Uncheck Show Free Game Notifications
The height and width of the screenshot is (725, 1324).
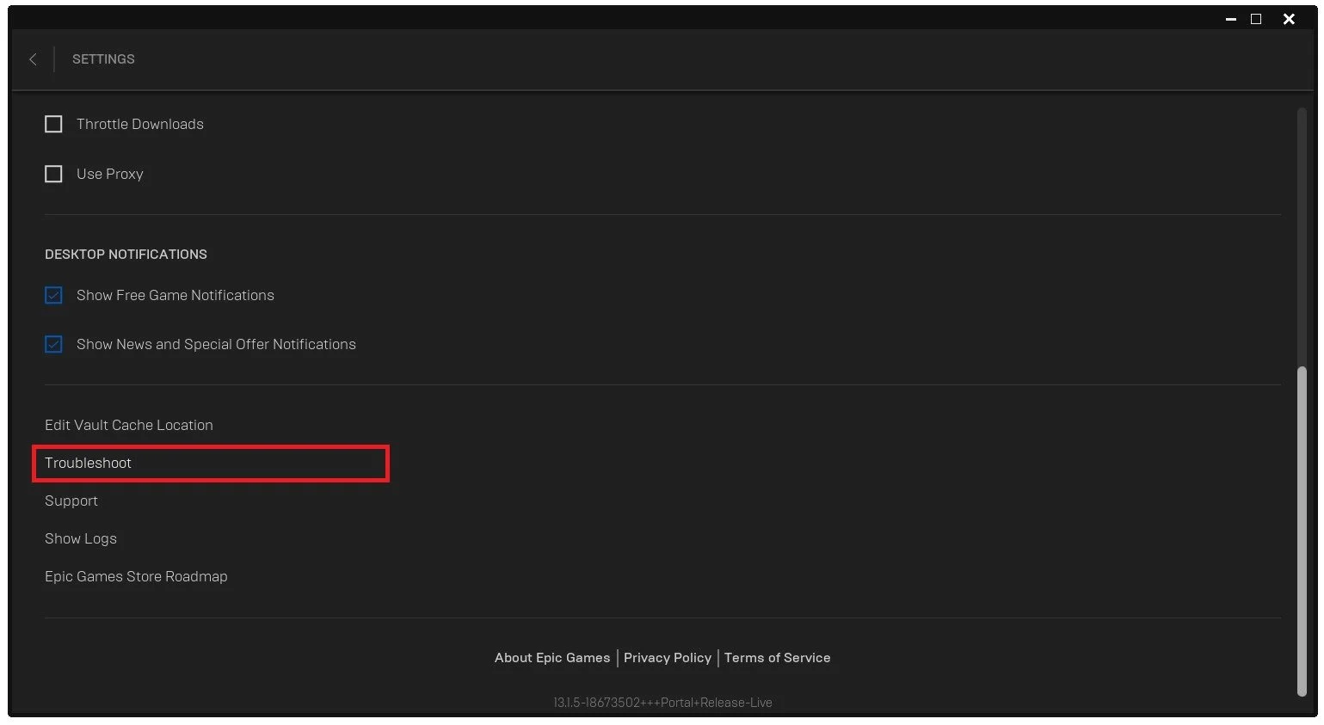[53, 295]
